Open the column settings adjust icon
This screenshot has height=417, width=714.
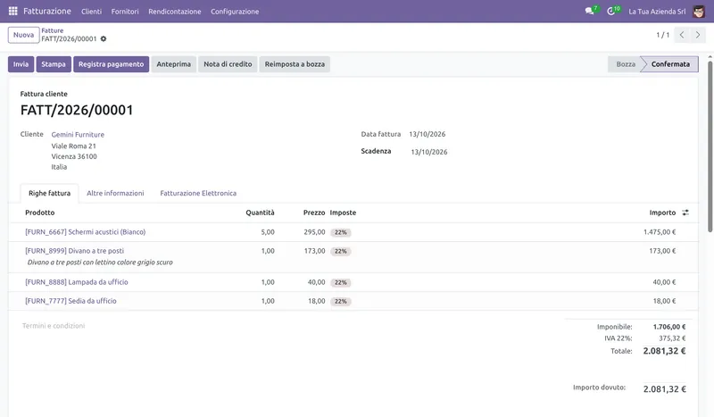pyautogui.click(x=685, y=213)
